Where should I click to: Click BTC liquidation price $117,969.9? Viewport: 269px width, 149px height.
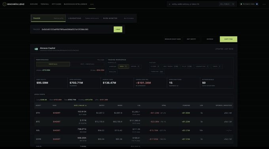(x=135, y=121)
